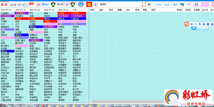The width and height of the screenshot is (214, 107).
Task: Click the Sogou input method S logo
Action: tap(186, 24)
